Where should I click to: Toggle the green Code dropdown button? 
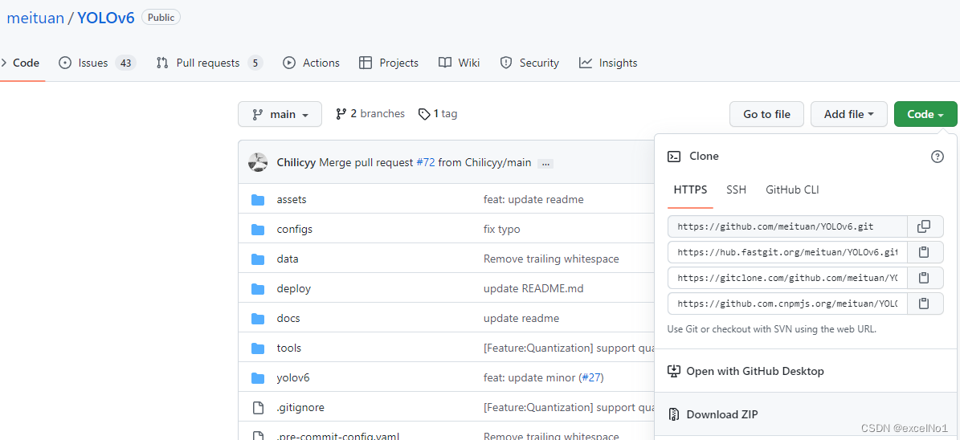(925, 114)
